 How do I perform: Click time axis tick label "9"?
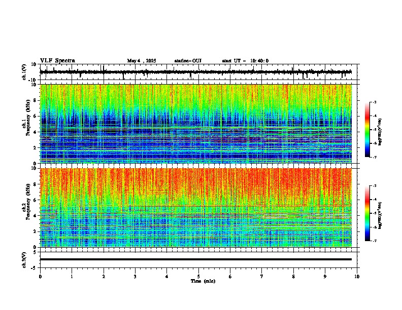tap(325, 277)
